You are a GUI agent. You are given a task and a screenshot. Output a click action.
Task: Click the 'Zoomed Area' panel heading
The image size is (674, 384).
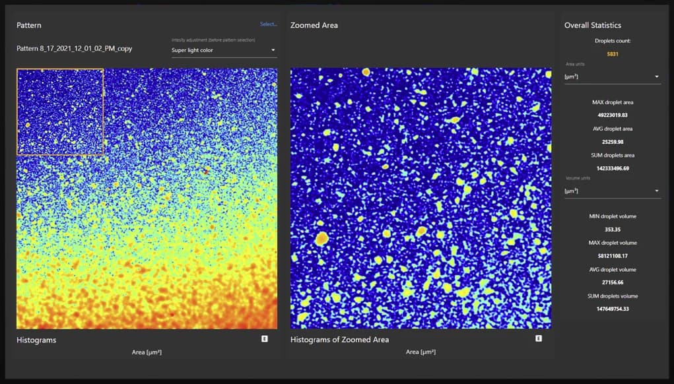point(314,25)
